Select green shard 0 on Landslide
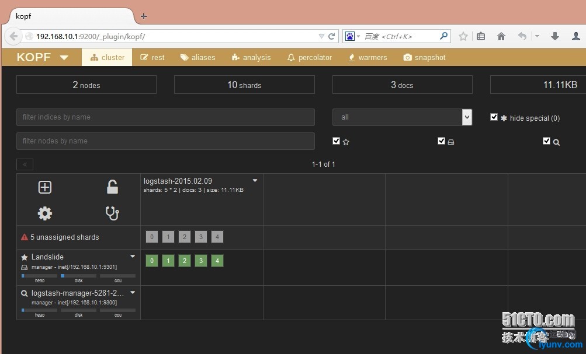Viewport: 586px width, 354px height. (x=152, y=261)
